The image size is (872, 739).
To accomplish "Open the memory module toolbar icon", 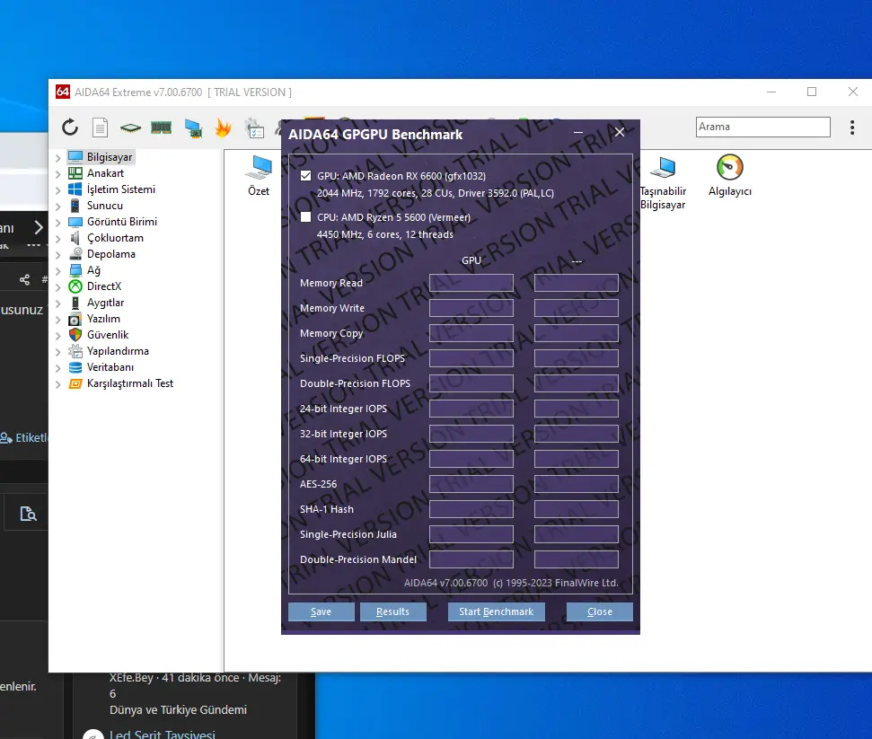I will click(x=162, y=128).
